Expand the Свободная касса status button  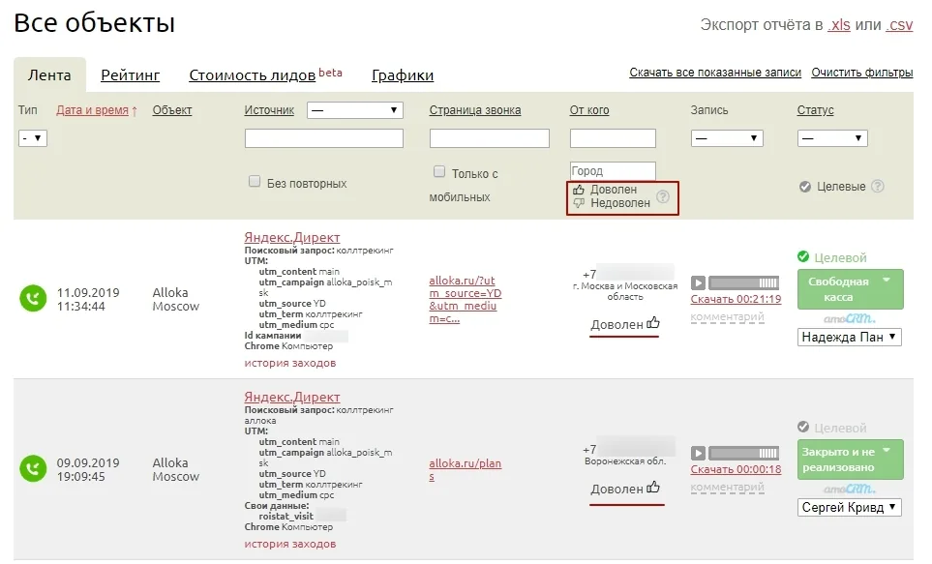(851, 289)
